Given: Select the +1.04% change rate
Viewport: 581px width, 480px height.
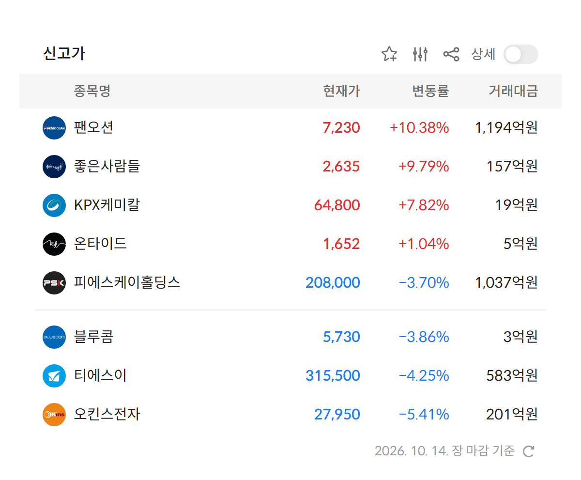Looking at the screenshot, I should 424,244.
